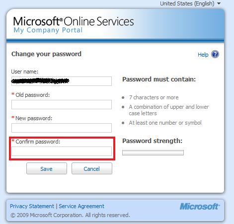Click the blue Help question mark icon
Image resolution: width=234 pixels, height=224 pixels.
(x=215, y=54)
